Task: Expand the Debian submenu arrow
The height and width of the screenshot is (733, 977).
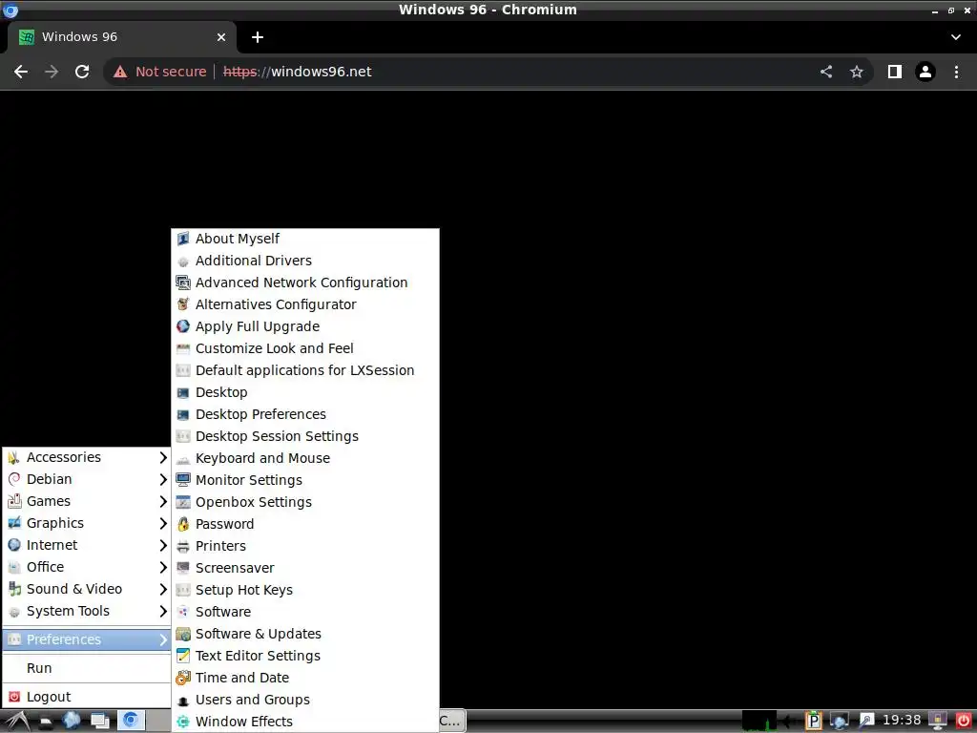Action: tap(162, 479)
